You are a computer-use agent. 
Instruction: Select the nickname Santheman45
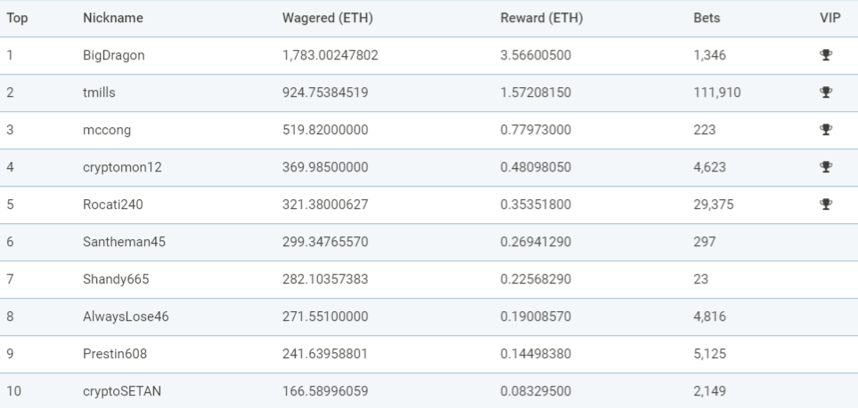pyautogui.click(x=124, y=242)
